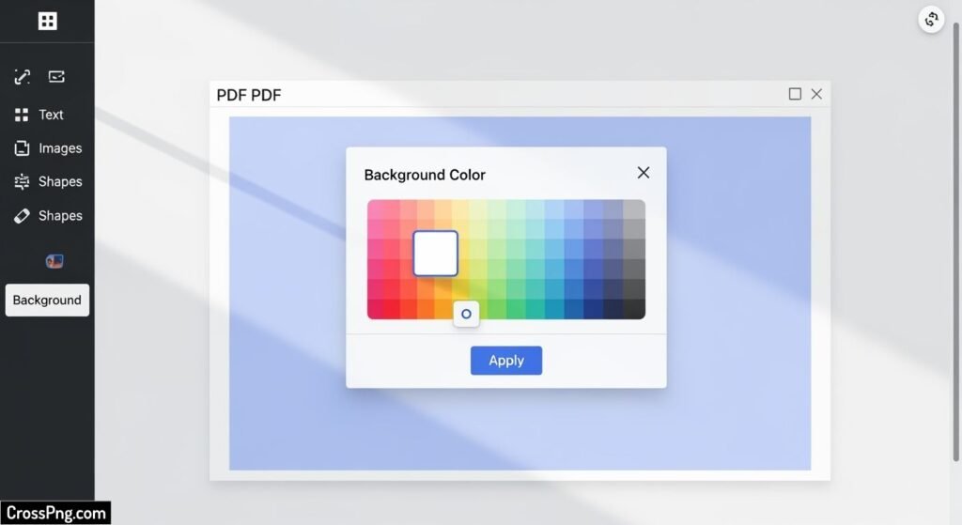
Task: Choose the red swatch at palette bottom-left
Action: (x=376, y=309)
